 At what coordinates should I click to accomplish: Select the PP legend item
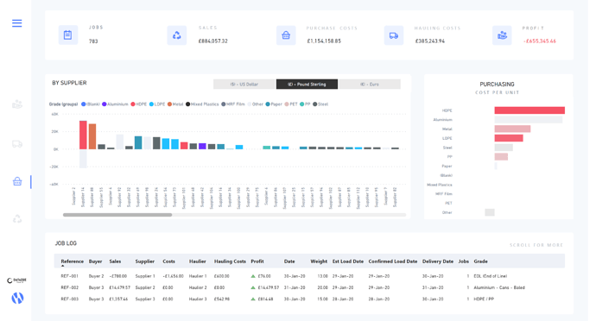305,104
